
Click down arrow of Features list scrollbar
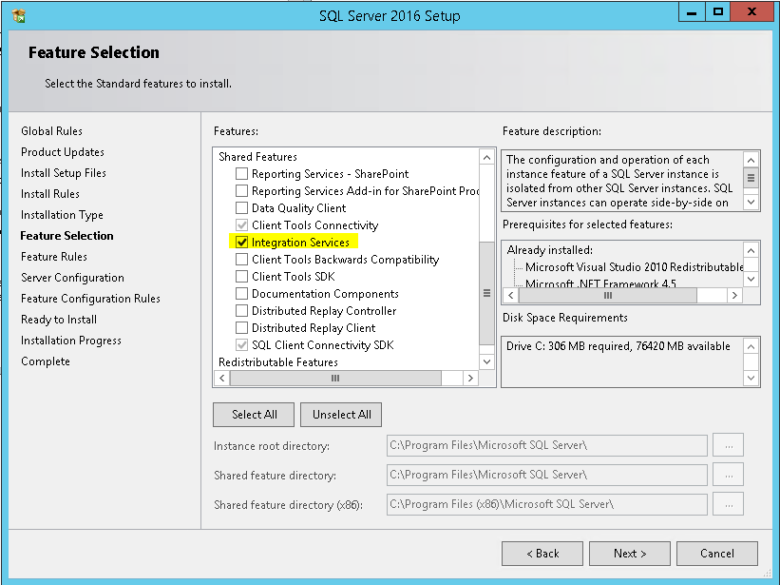(x=487, y=361)
